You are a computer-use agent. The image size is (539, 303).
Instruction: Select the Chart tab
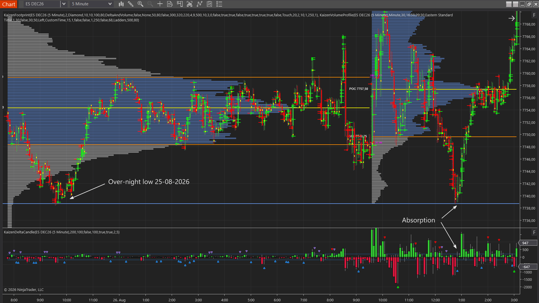9,4
